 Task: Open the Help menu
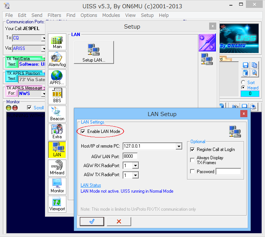click(x=163, y=15)
